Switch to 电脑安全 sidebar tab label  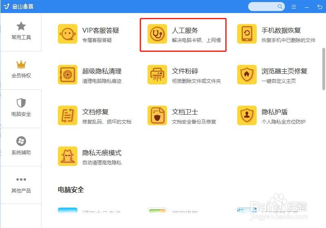[21, 114]
